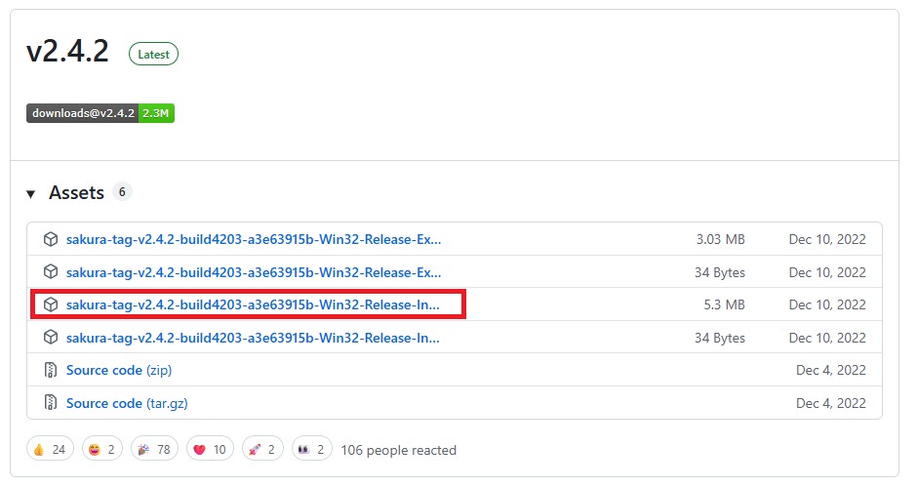Click the green Latest release badge

153,55
